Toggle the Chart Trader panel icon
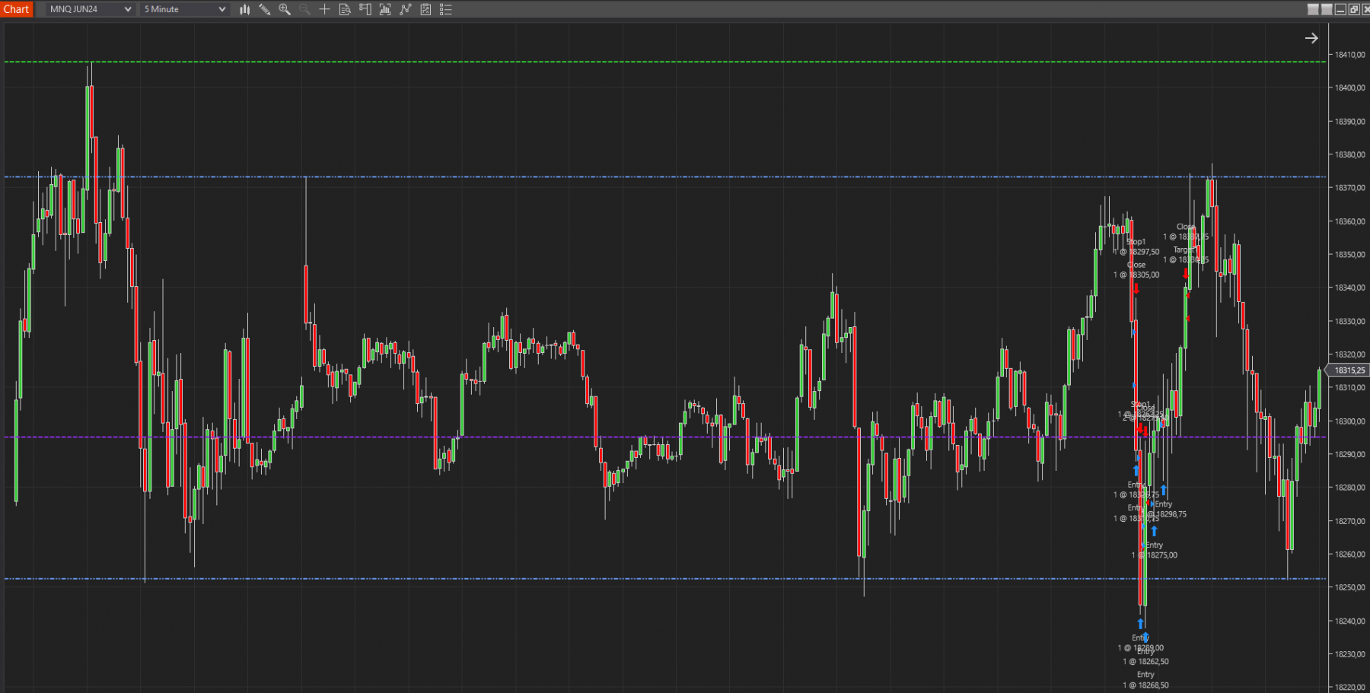 coord(365,9)
